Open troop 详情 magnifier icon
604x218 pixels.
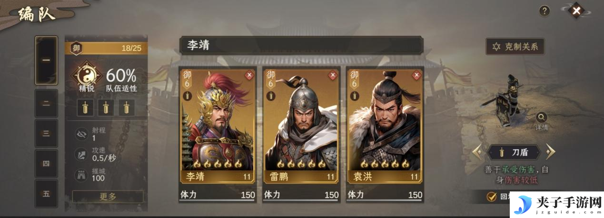point(542,118)
